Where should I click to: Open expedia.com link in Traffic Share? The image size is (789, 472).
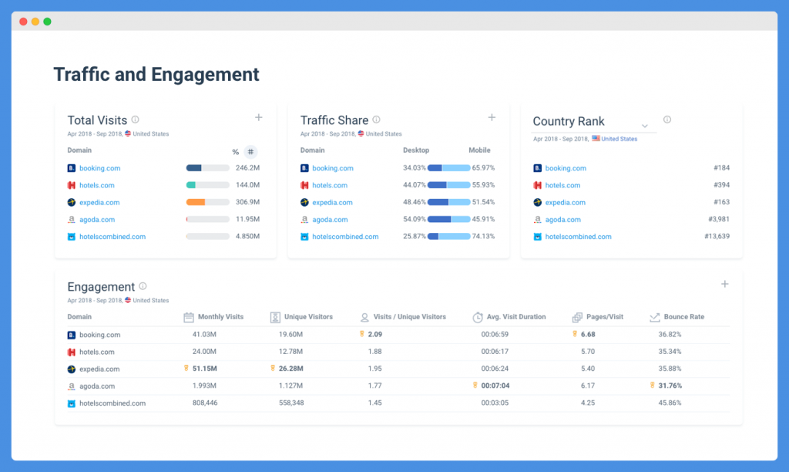click(332, 203)
